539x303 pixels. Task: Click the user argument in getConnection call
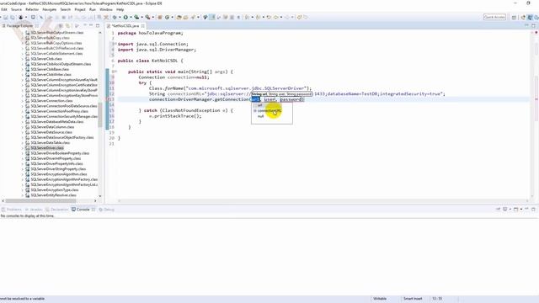269,99
